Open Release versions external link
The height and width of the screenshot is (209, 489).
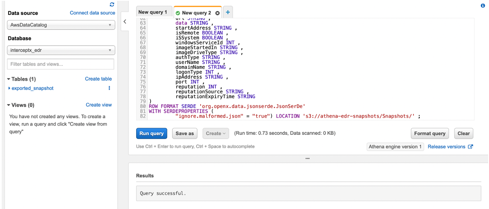[450, 147]
